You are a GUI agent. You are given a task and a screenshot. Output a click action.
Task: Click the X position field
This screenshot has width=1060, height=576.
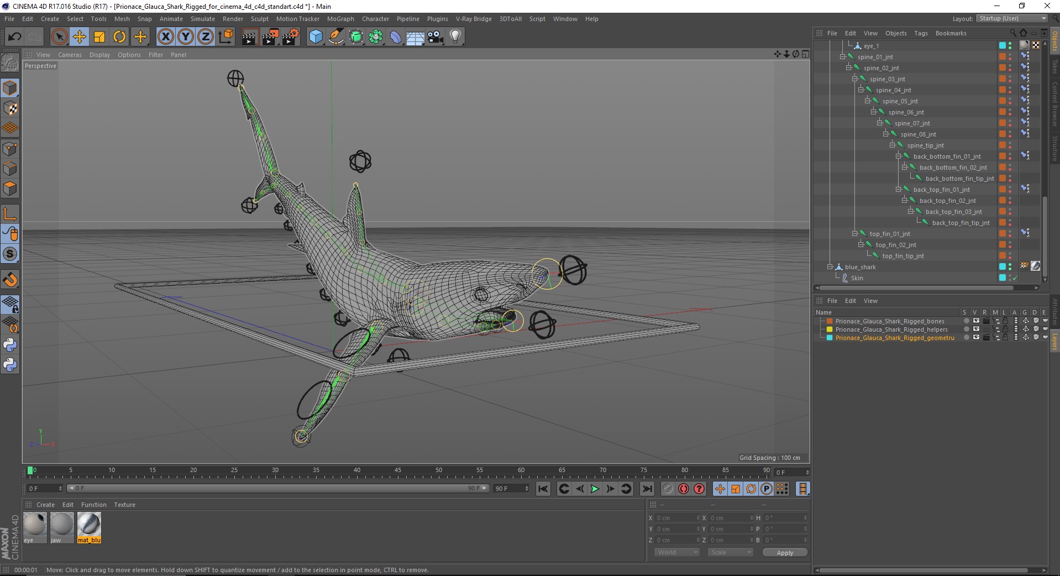tap(677, 518)
